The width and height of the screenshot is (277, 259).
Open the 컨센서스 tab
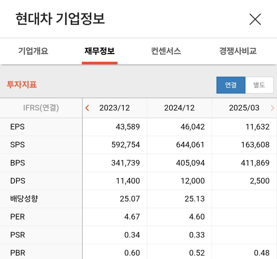coord(166,51)
